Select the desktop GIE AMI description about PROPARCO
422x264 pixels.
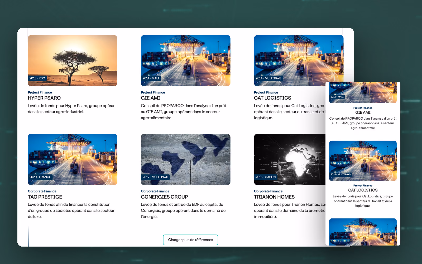pos(184,112)
